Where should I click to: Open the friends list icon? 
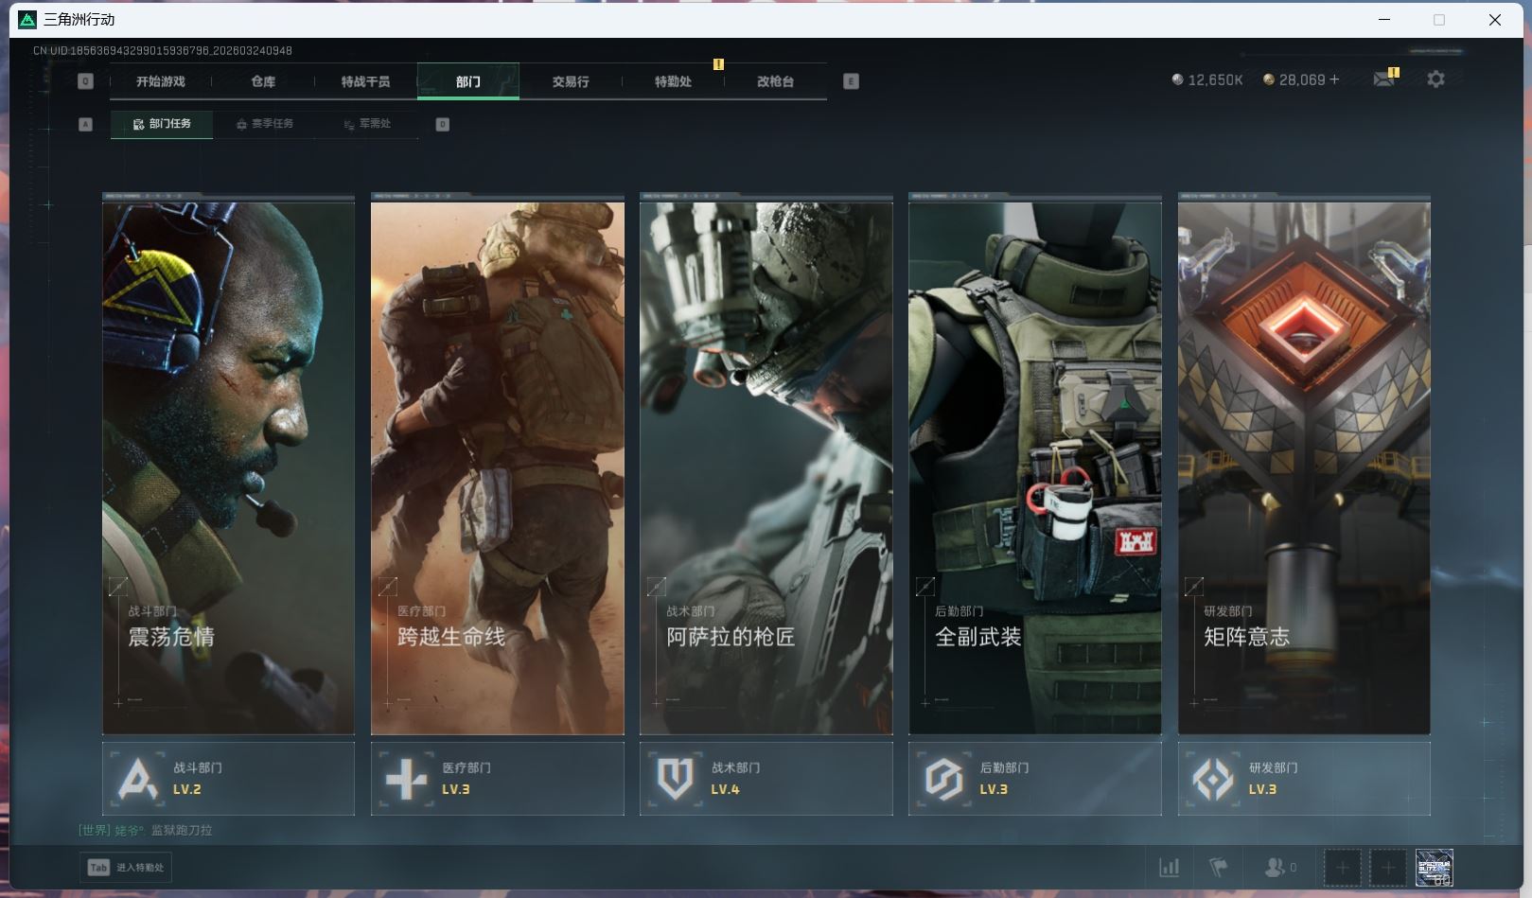(1275, 867)
